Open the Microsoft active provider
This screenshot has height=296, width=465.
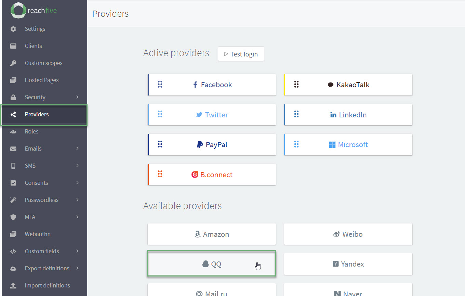pos(348,144)
